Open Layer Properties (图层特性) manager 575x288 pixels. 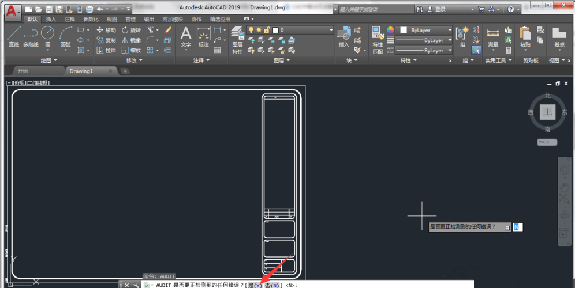pyautogui.click(x=237, y=40)
